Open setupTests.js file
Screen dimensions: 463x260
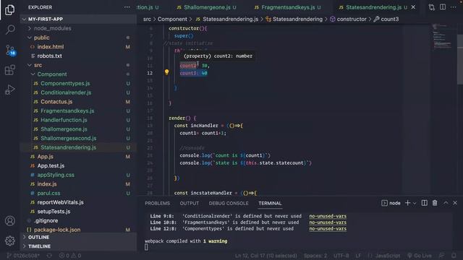point(54,212)
